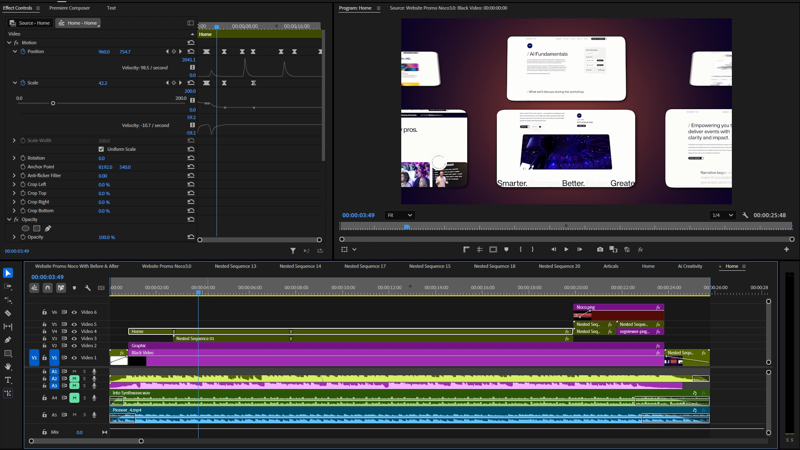Select the Track Select Forward tool
Screen dimensions: 800x450
click(x=8, y=286)
